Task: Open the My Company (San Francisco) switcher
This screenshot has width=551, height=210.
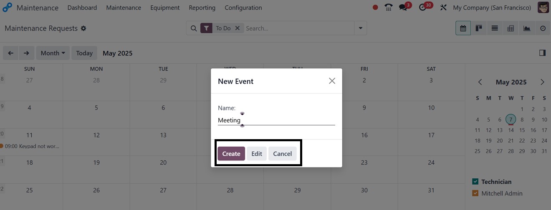Action: tap(492, 7)
